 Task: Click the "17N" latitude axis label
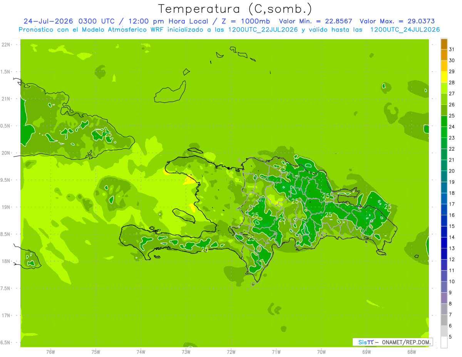(x=6, y=315)
